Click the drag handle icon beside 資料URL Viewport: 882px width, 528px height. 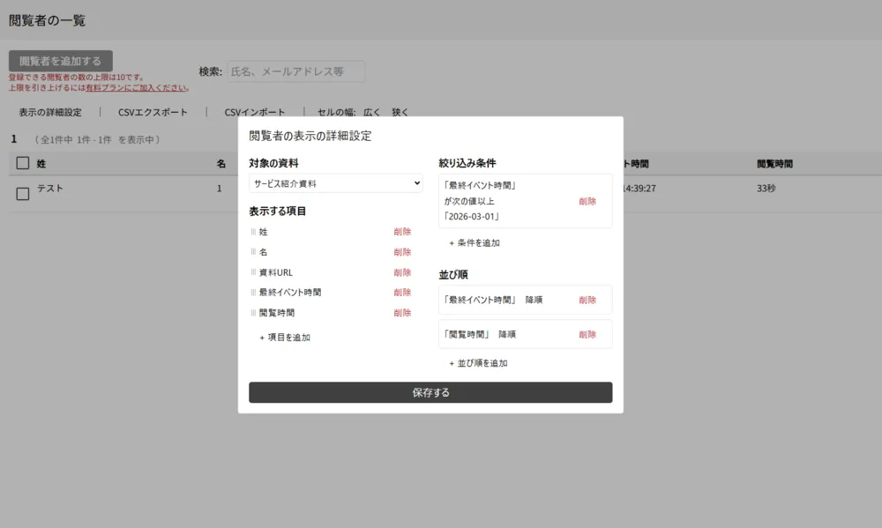pyautogui.click(x=252, y=271)
